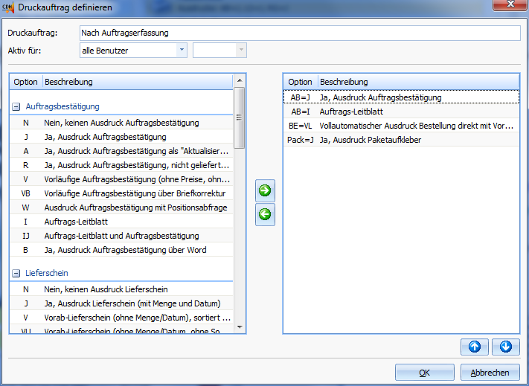This screenshot has width=529, height=386.
Task: Move selected entry up with blue arrow
Action: pyautogui.click(x=473, y=347)
